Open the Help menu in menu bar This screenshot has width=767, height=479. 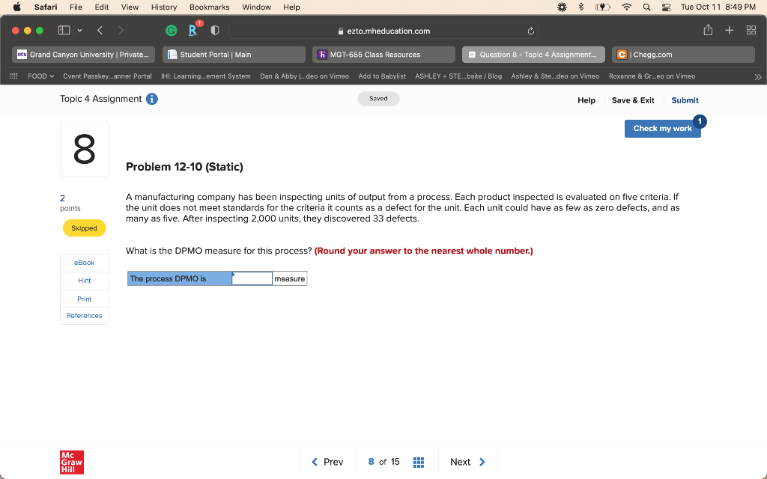291,7
